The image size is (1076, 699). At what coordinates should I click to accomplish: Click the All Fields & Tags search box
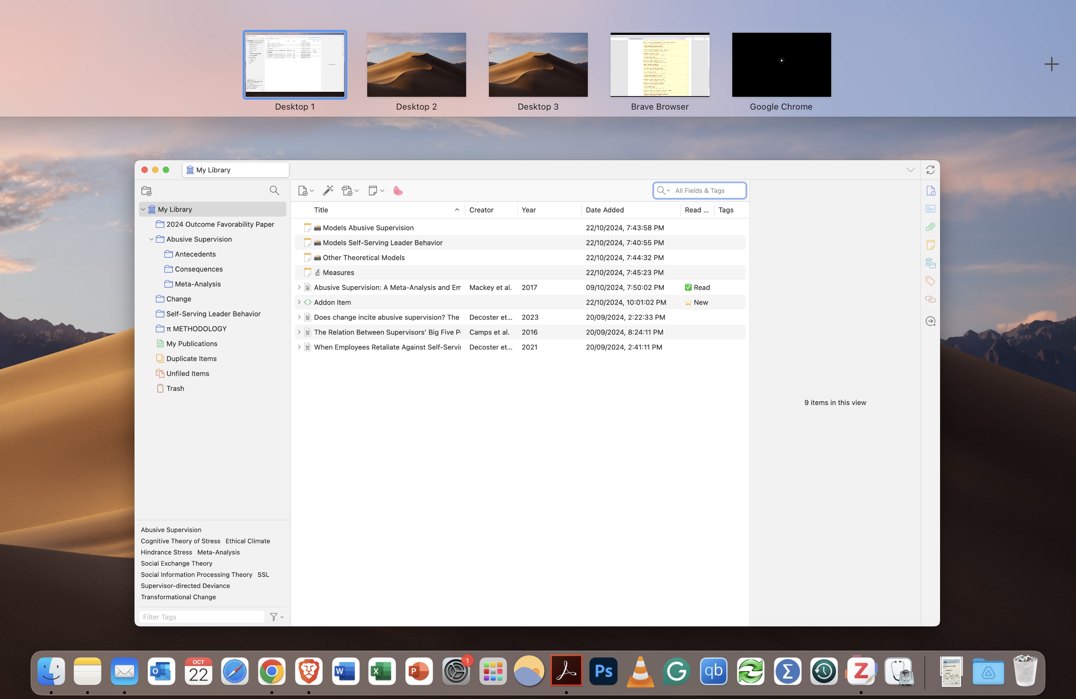tap(705, 191)
